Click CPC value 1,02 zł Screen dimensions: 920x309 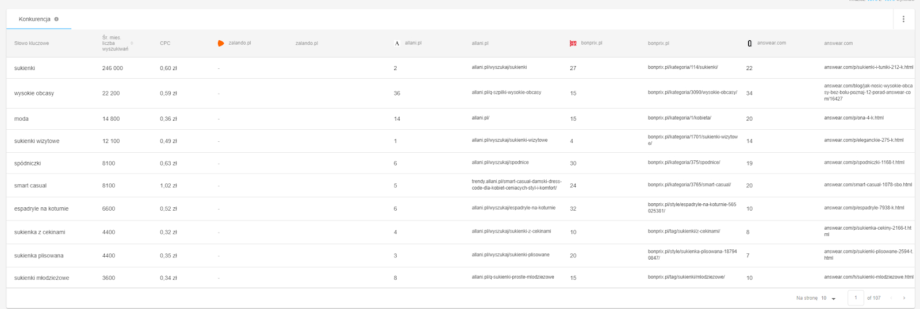(x=168, y=186)
